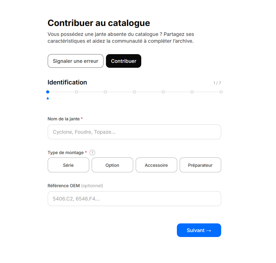Jump to the last step dot
The width and height of the screenshot is (276, 263).
[221, 92]
